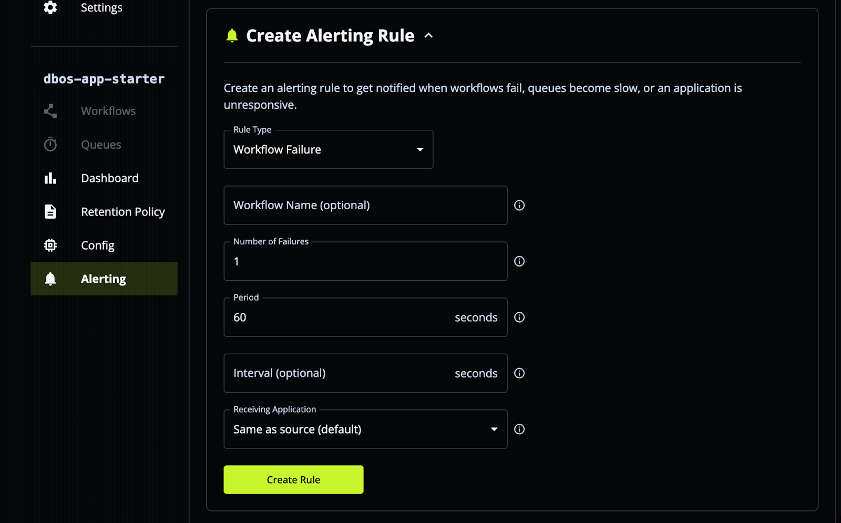Click the Retention Policy document icon

49,211
